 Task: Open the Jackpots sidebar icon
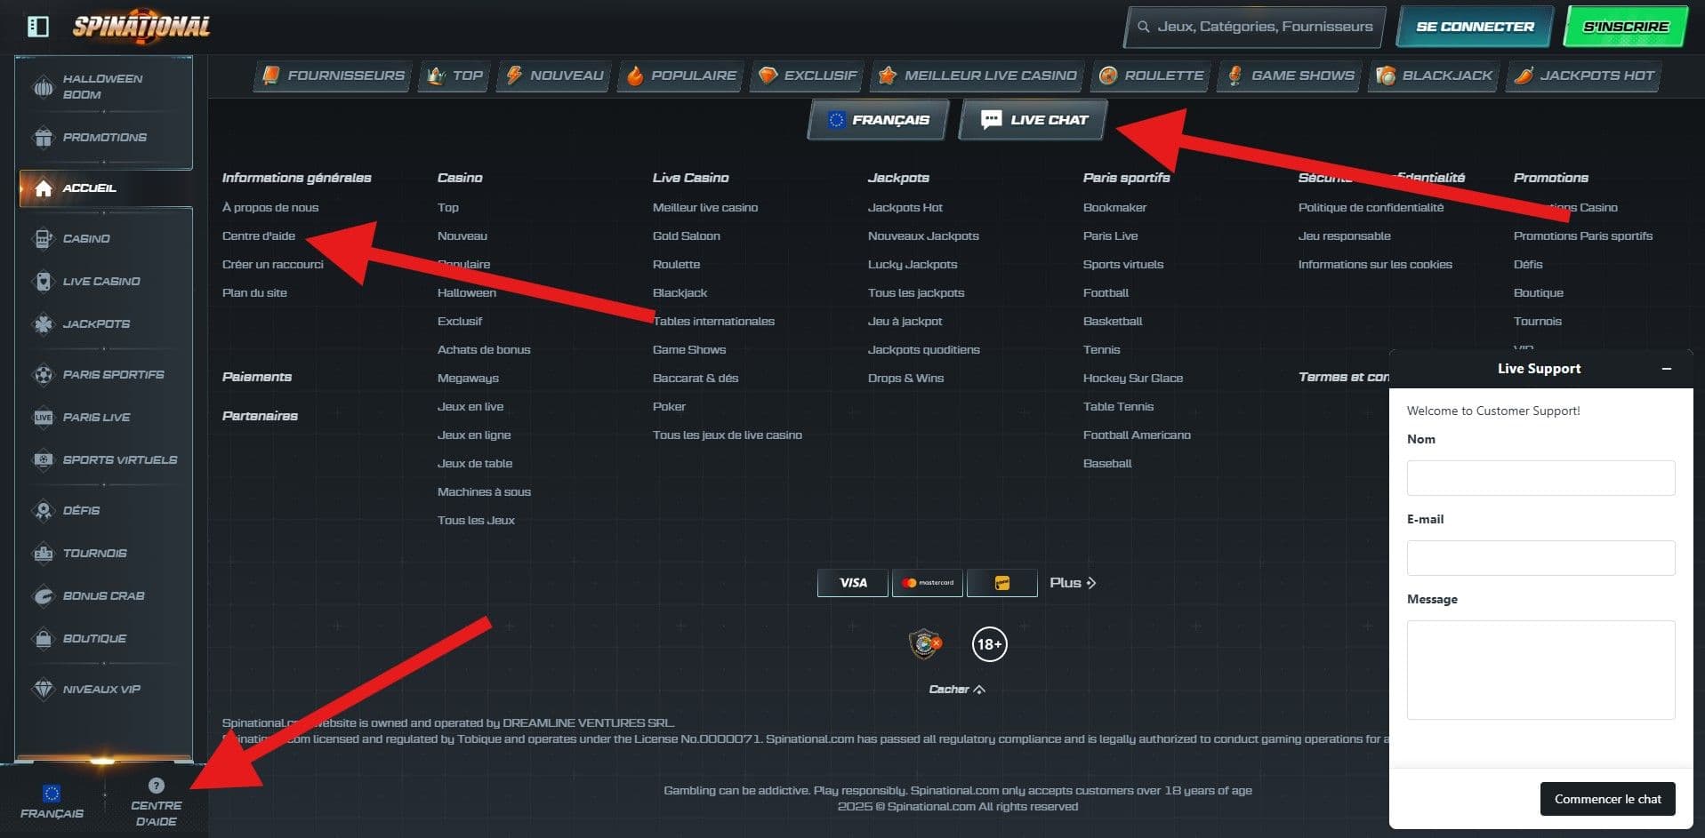43,324
